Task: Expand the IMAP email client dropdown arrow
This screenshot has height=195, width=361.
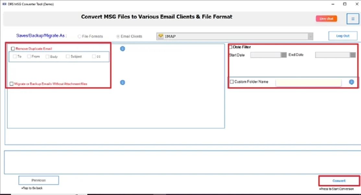Action: [x=310, y=36]
